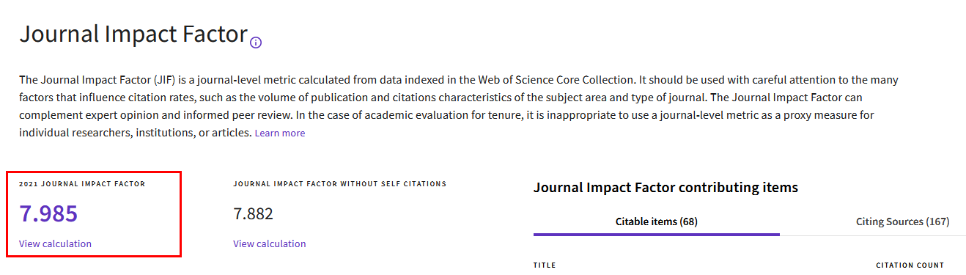Sort by the CITATION COUNT column header
This screenshot has width=966, height=275.
click(x=910, y=265)
